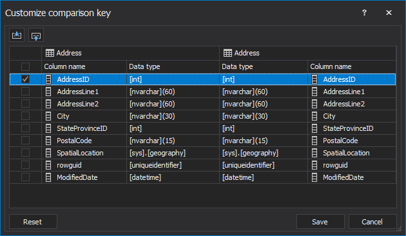Image resolution: width=406 pixels, height=236 pixels.
Task: Click column icon beside right City
Action: [314, 116]
